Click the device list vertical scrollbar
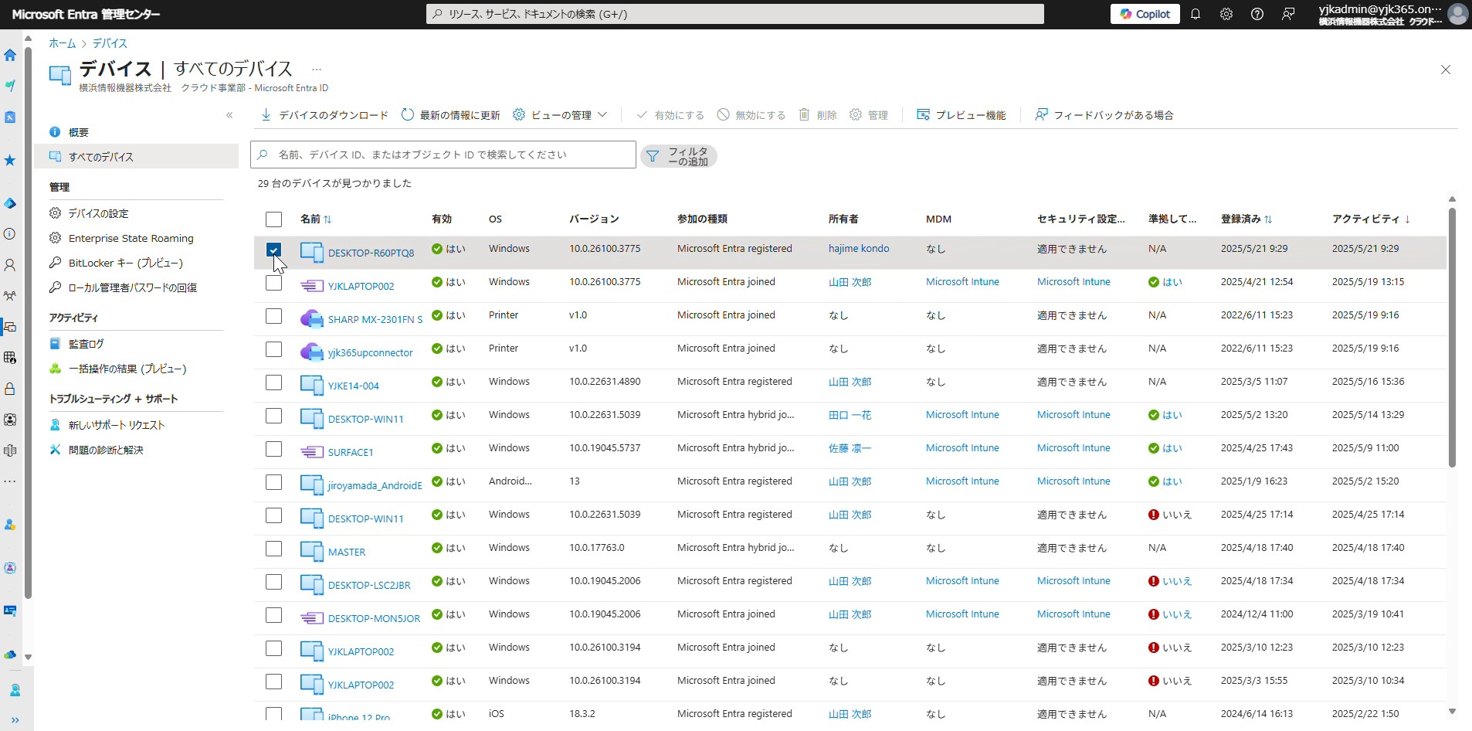This screenshot has width=1472, height=731. 1452,338
